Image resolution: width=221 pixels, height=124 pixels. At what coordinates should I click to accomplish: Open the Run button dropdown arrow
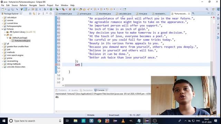point(54,9)
